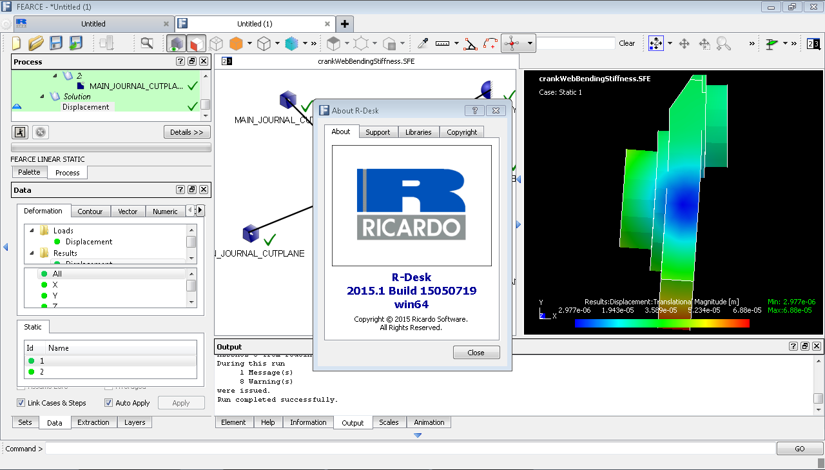The image size is (825, 470).
Task: Toggle the Auto Apply checkbox
Action: click(x=109, y=403)
